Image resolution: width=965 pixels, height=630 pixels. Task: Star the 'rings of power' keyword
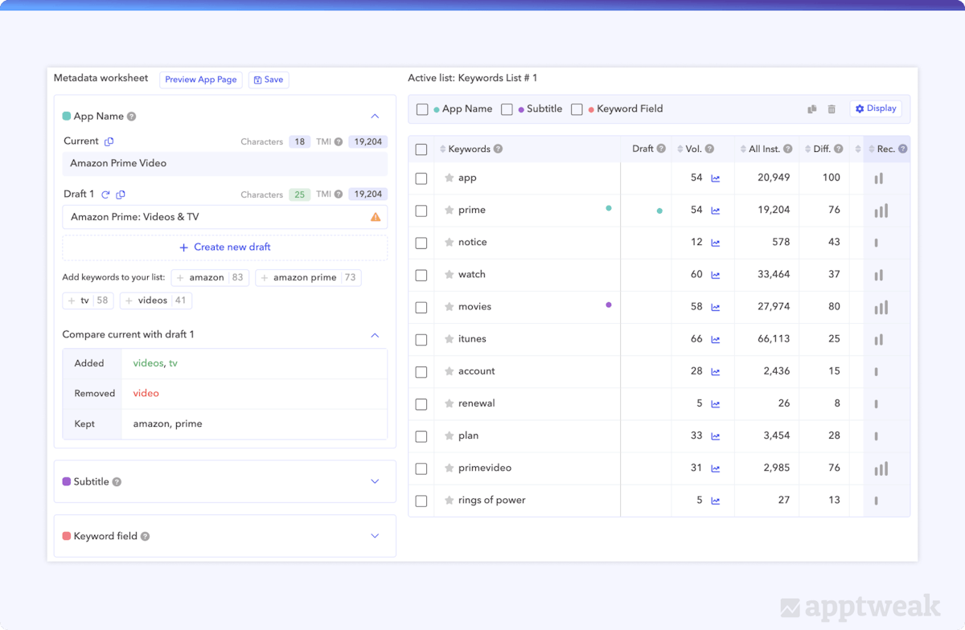[x=450, y=501]
